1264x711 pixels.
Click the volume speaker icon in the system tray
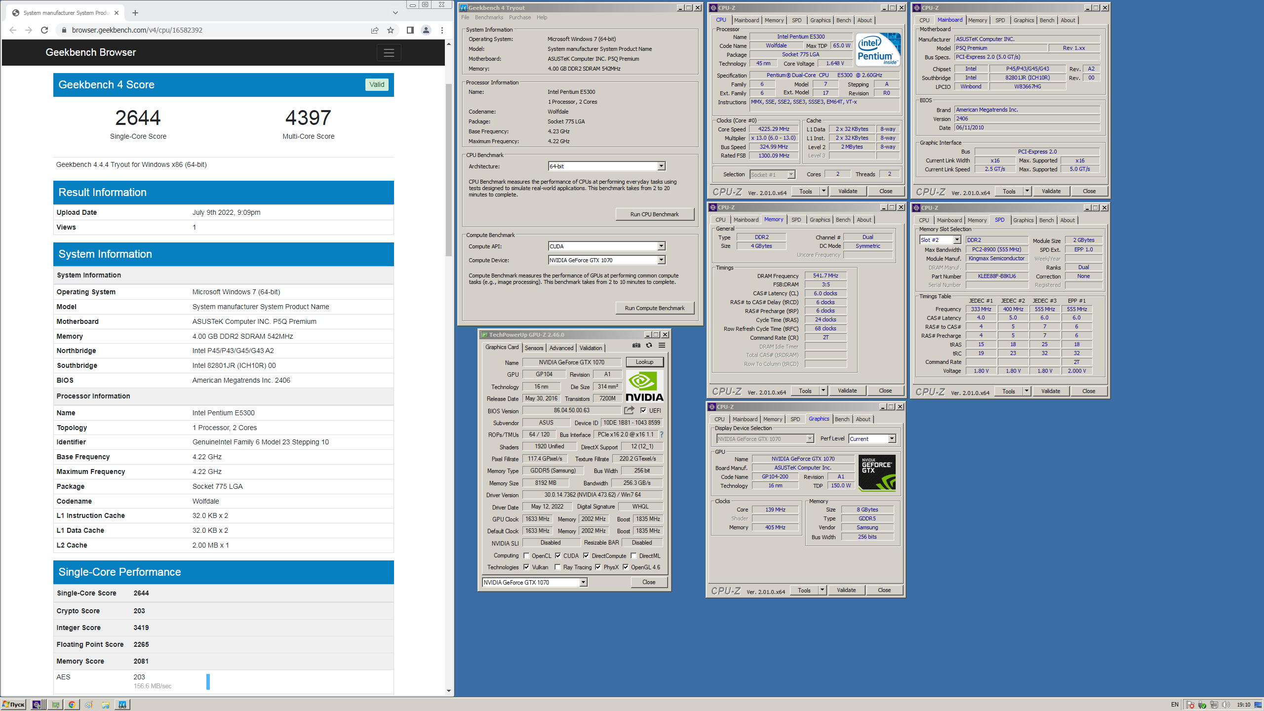(1225, 705)
